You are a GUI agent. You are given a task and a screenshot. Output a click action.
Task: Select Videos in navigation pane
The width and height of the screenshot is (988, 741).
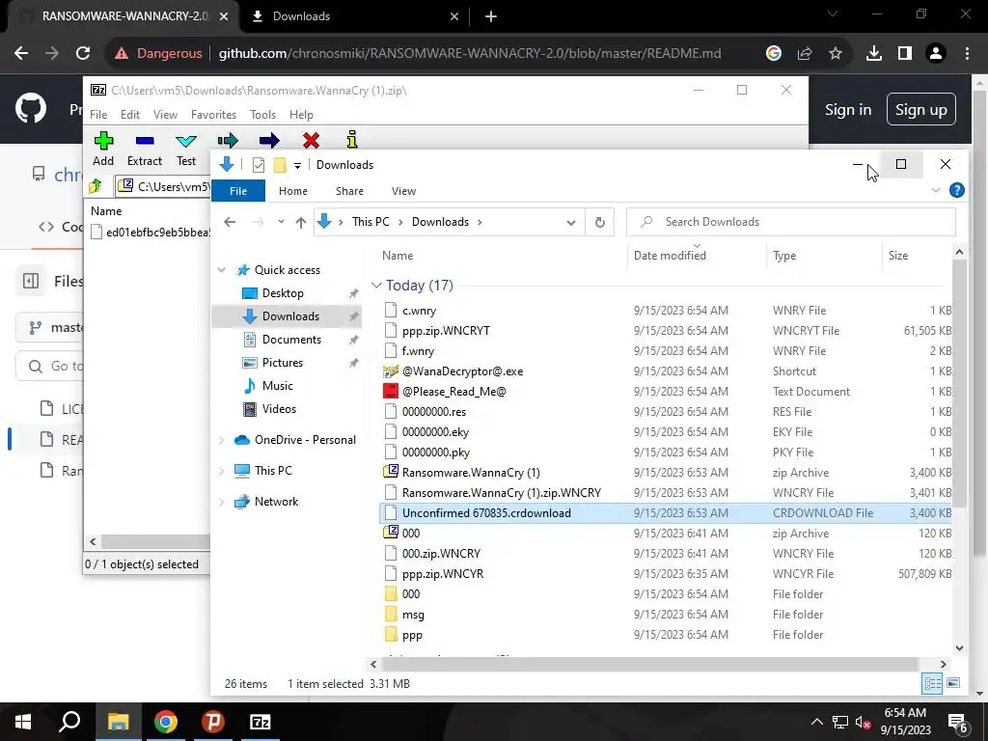(x=279, y=409)
